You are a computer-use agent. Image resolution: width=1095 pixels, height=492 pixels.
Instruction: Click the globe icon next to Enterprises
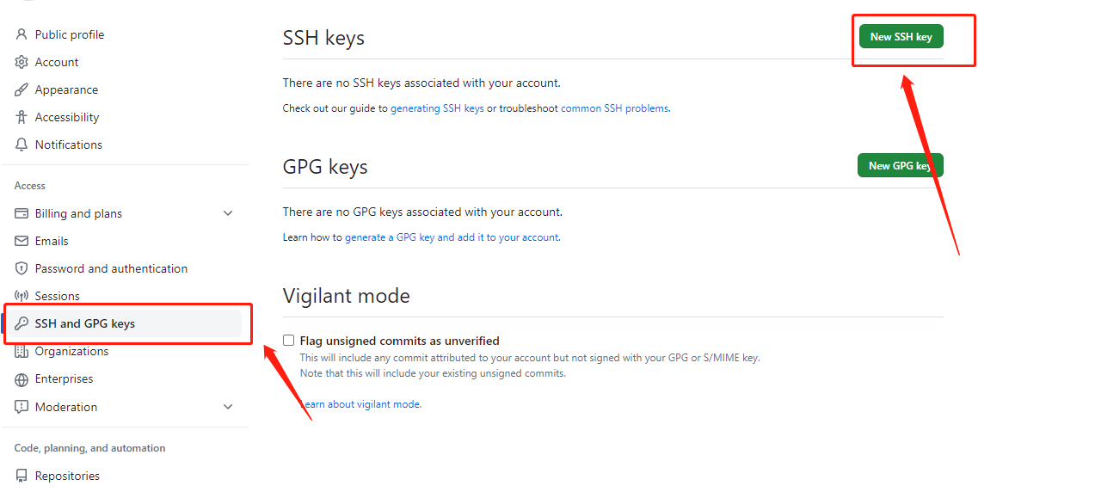pyautogui.click(x=22, y=379)
